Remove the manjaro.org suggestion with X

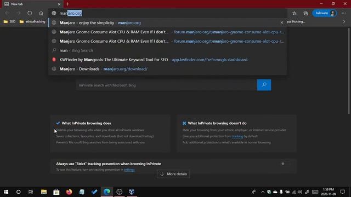282,22
